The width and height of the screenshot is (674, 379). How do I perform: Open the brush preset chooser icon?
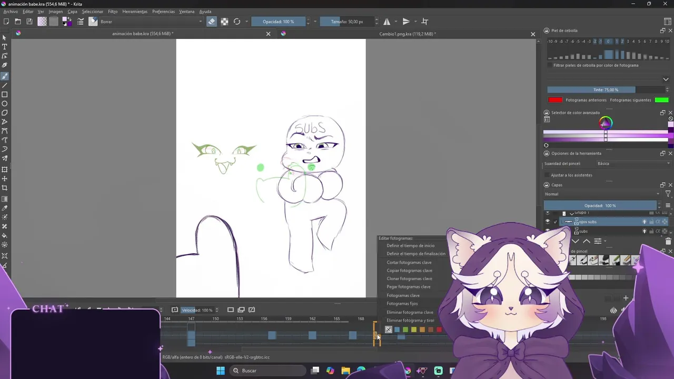pyautogui.click(x=93, y=22)
